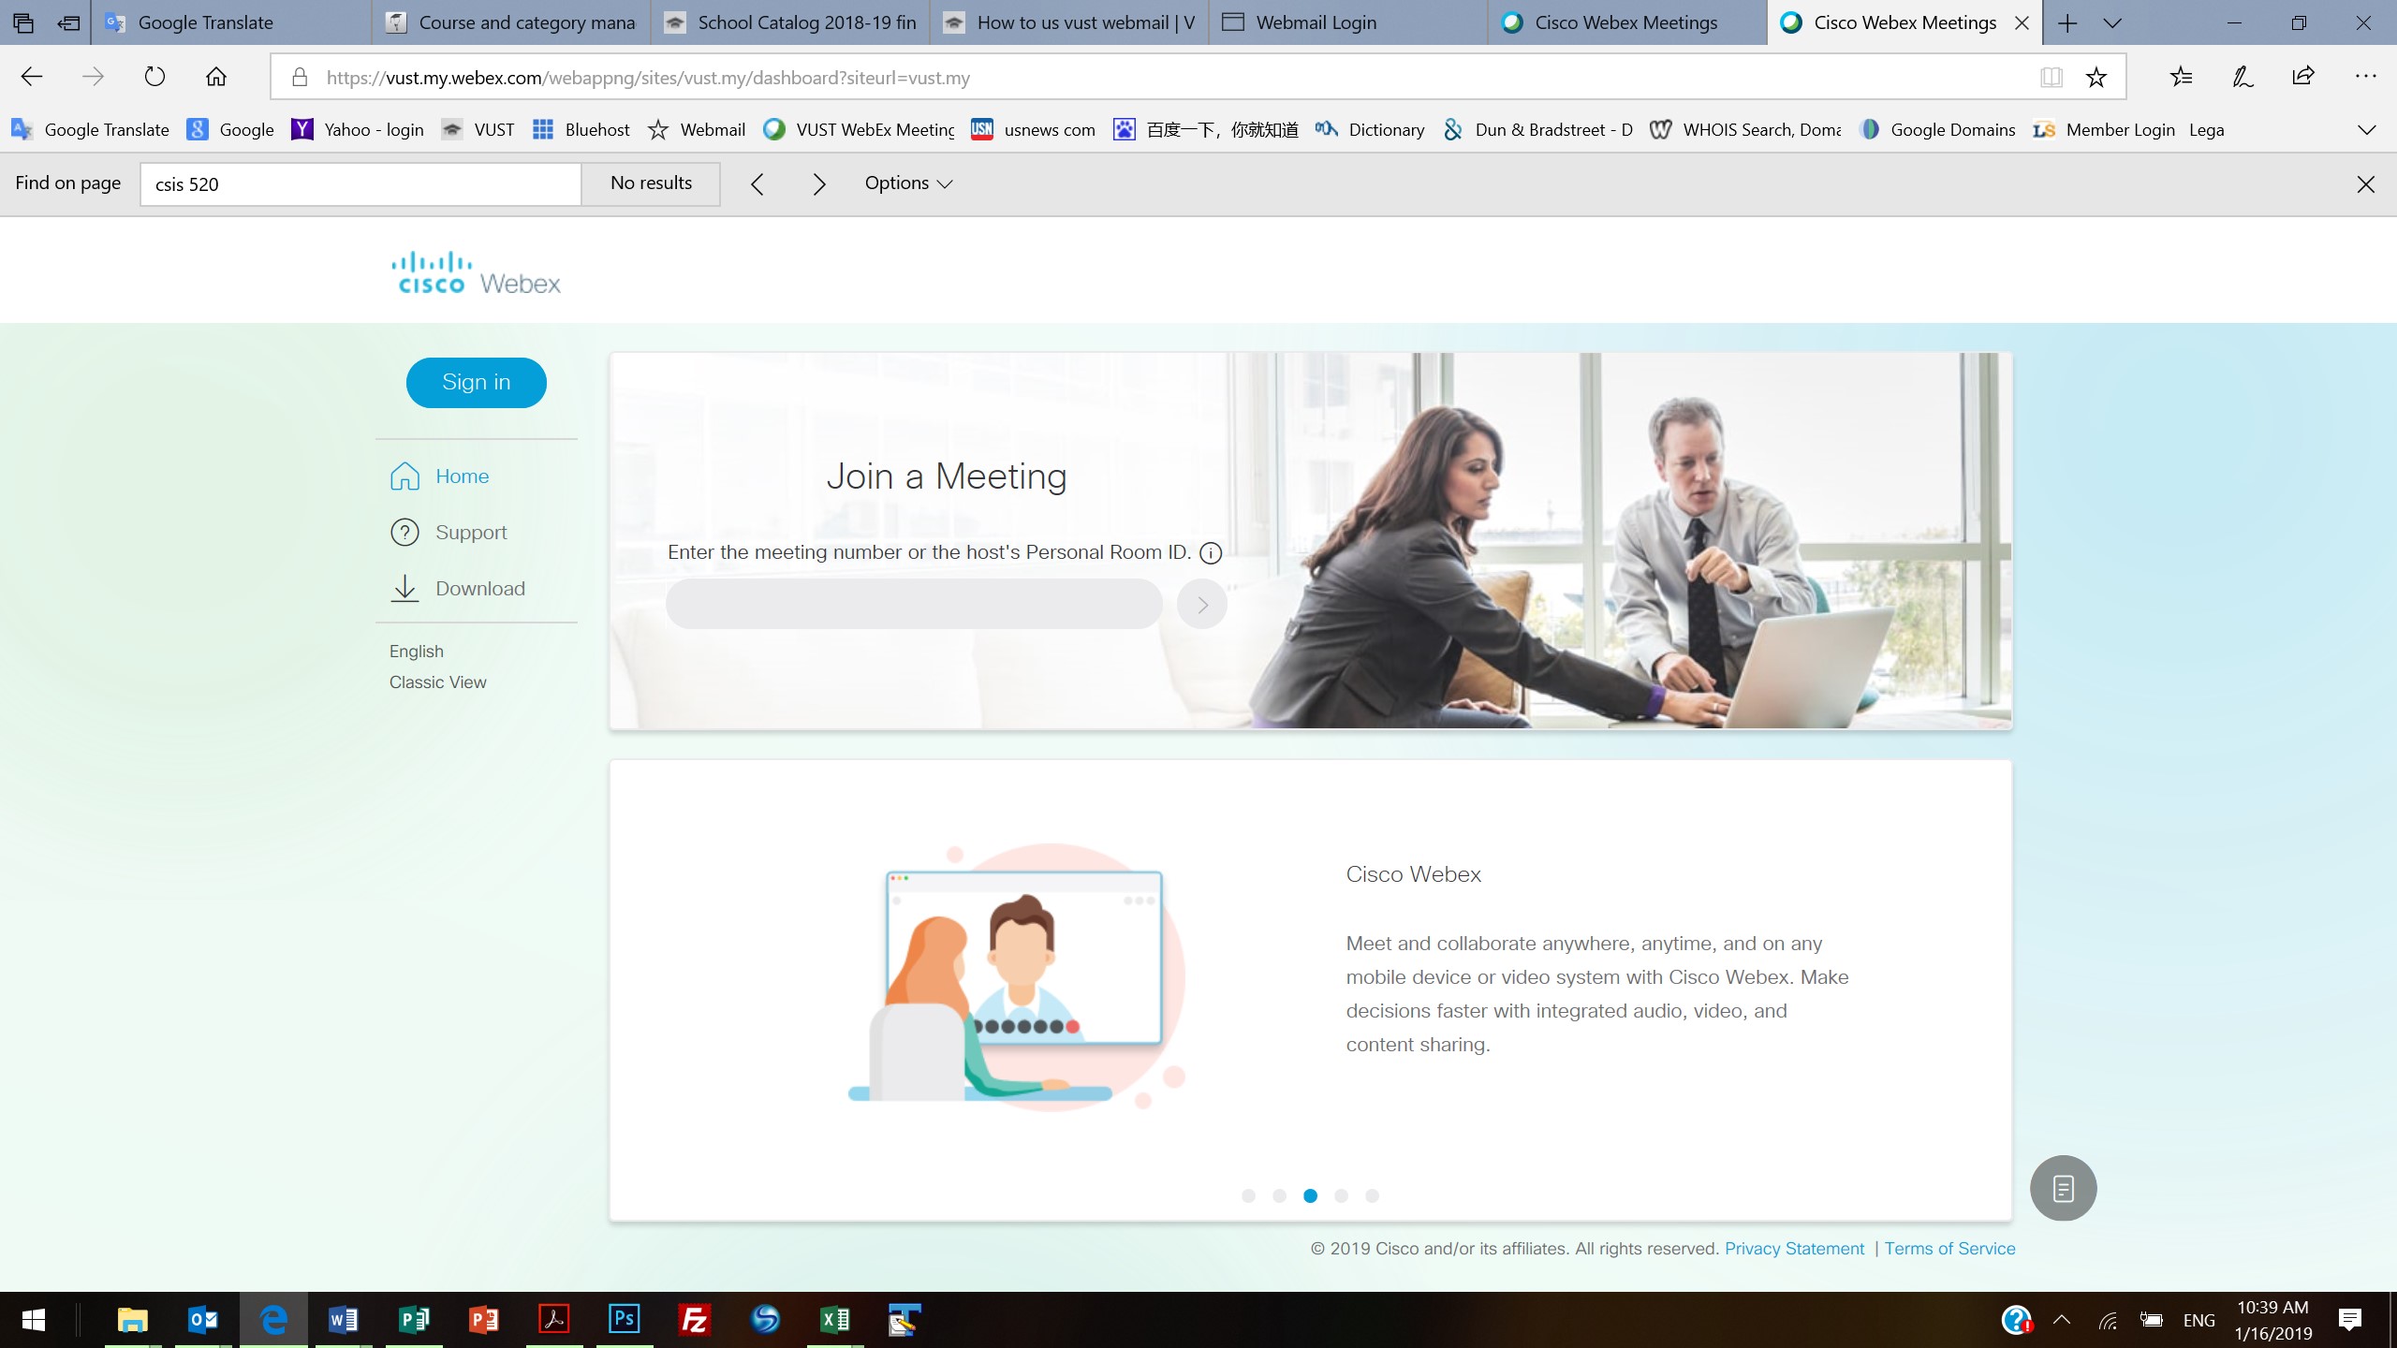Click the Sign in button
2397x1348 pixels.
pos(476,382)
